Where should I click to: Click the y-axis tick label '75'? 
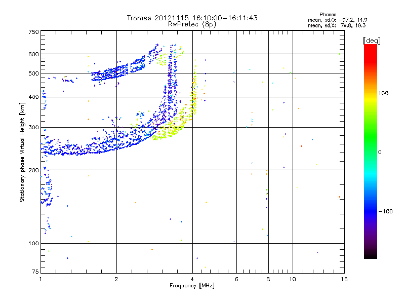click(x=35, y=272)
